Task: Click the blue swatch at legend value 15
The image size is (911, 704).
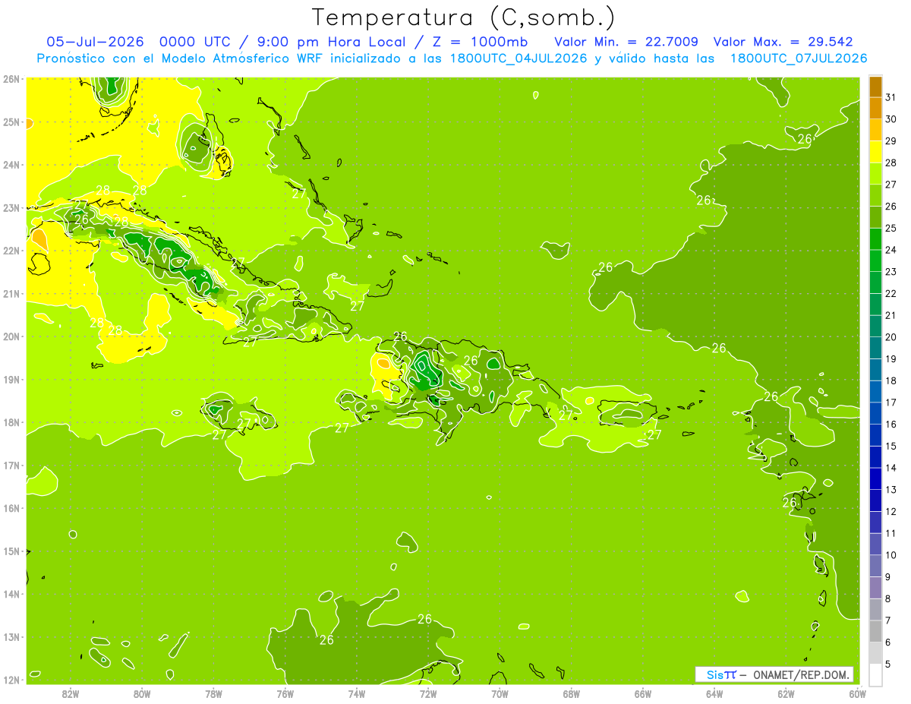Action: (x=875, y=435)
